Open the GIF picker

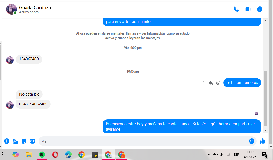click(x=33, y=141)
